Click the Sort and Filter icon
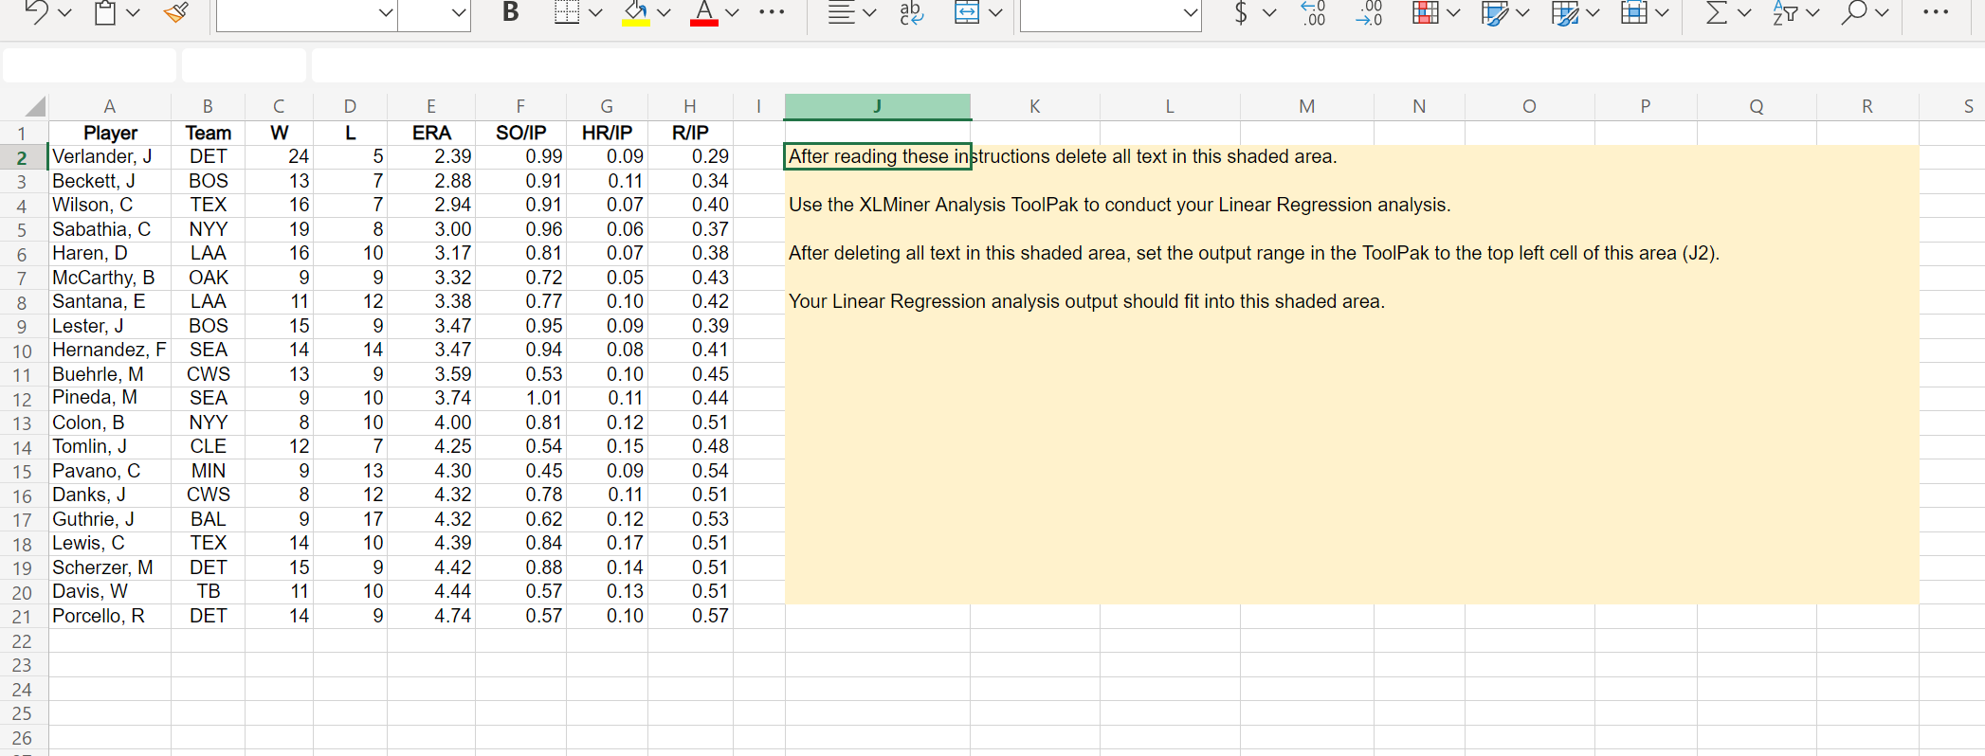 pos(1785,12)
